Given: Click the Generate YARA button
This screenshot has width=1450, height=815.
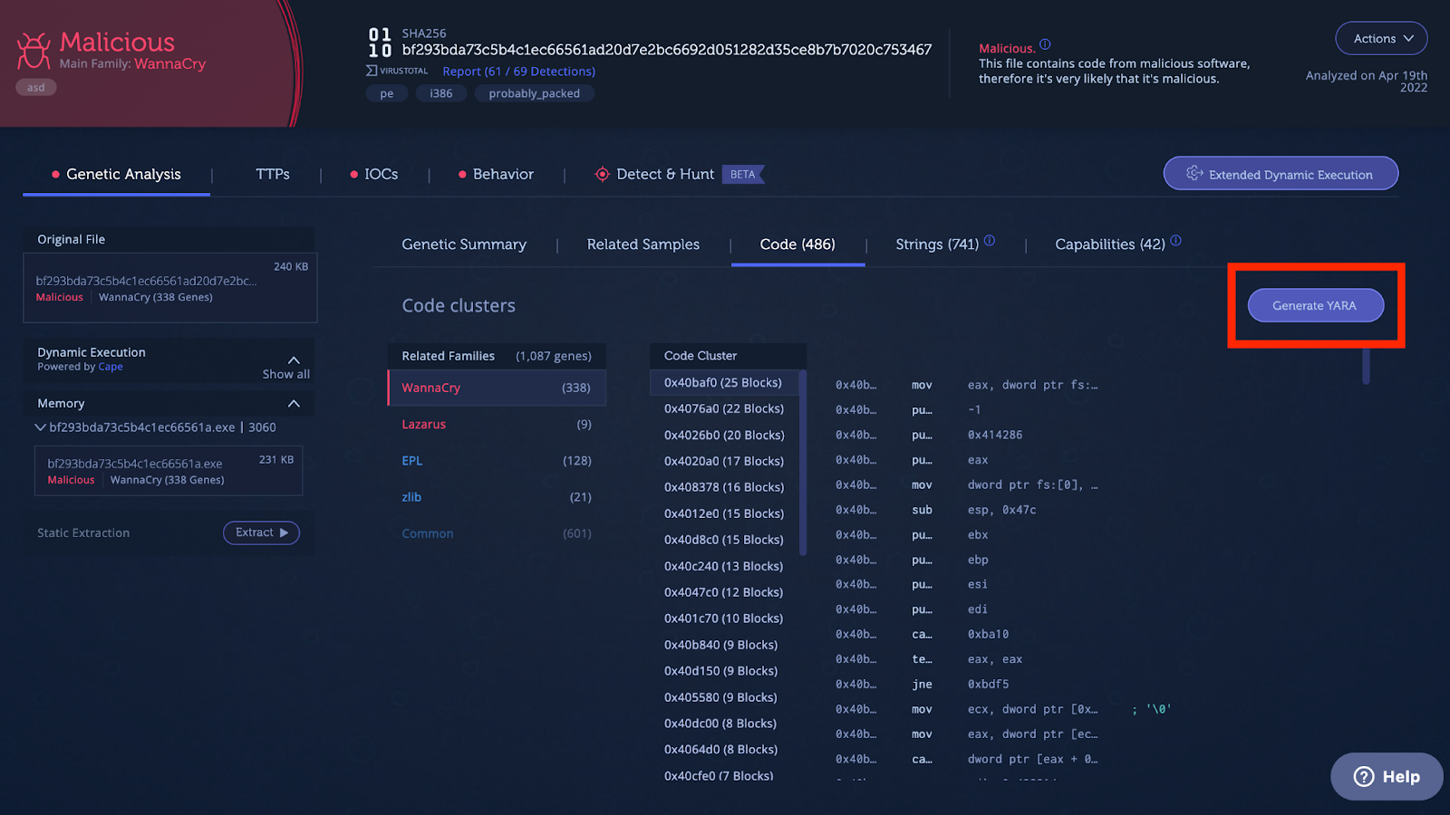Looking at the screenshot, I should pos(1315,305).
